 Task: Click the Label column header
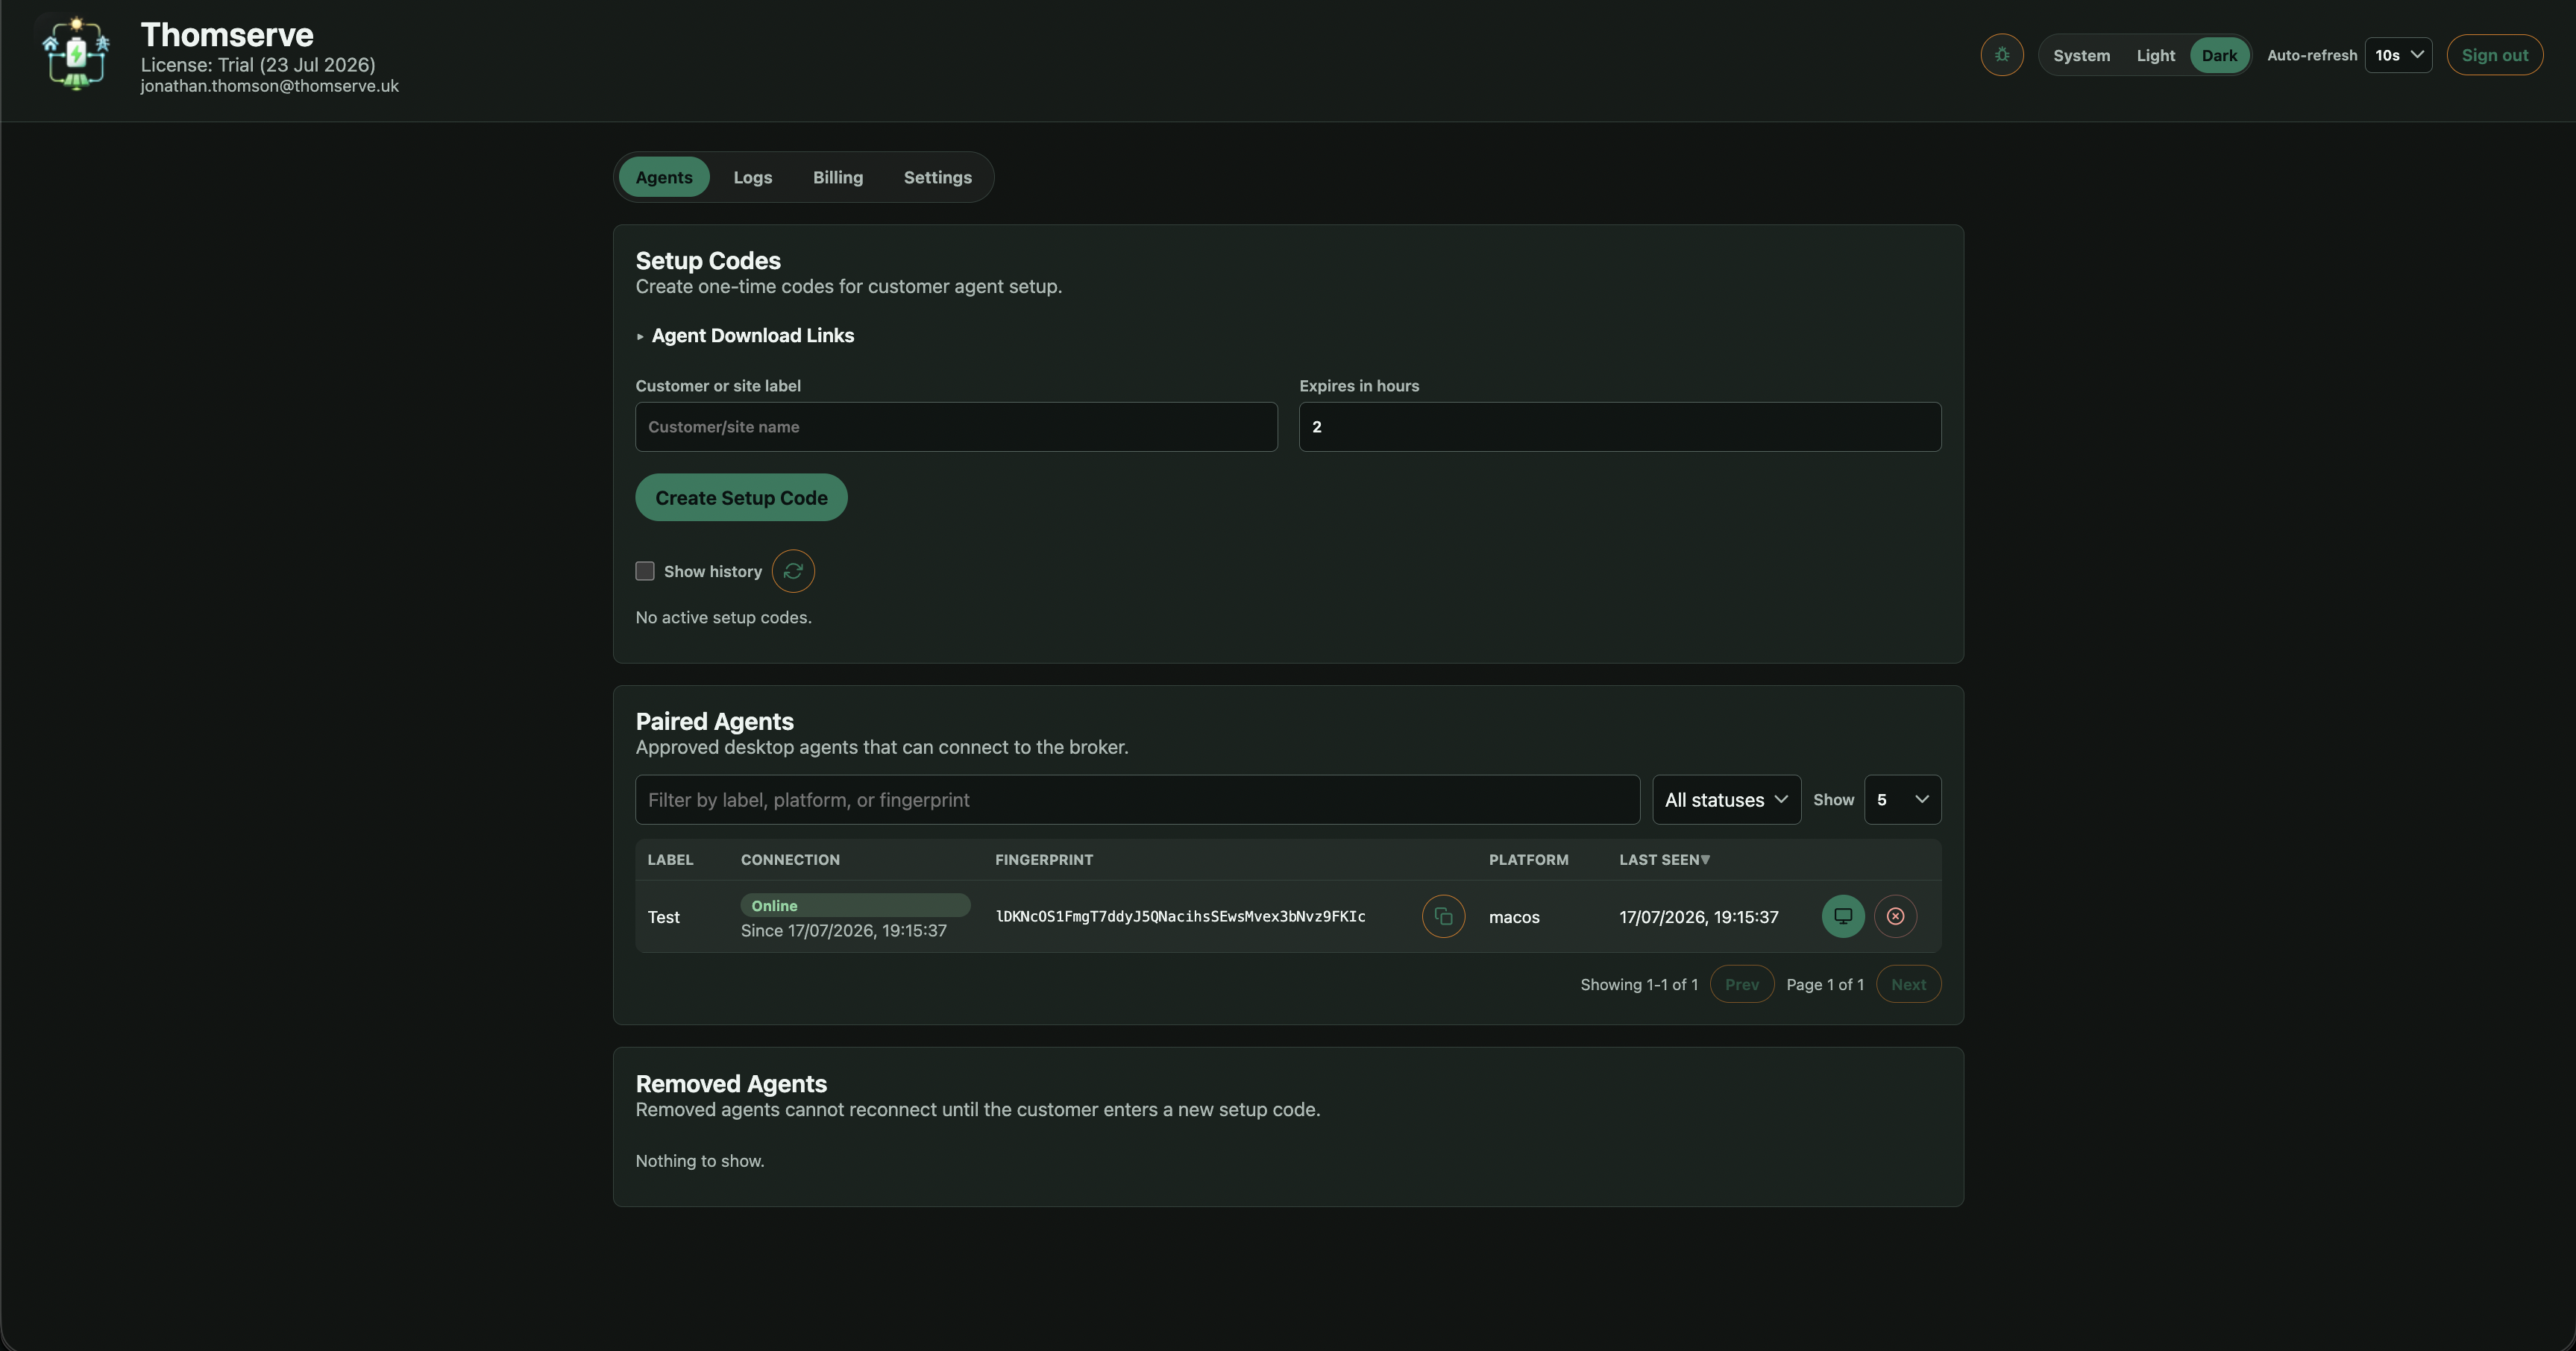pyautogui.click(x=670, y=860)
